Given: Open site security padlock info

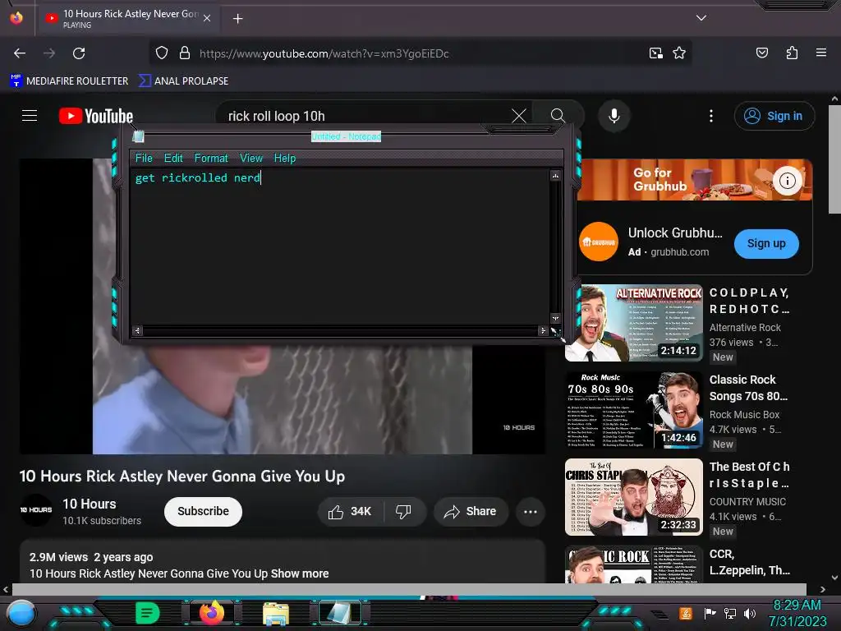Looking at the screenshot, I should [185, 53].
